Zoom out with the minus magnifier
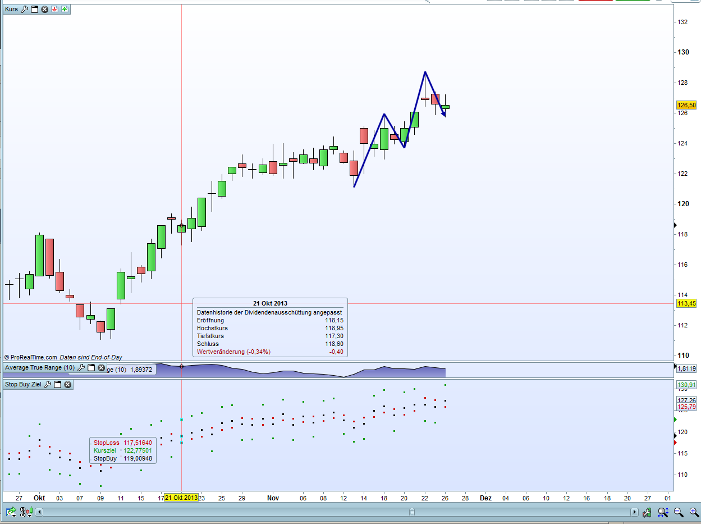 pyautogui.click(x=678, y=512)
